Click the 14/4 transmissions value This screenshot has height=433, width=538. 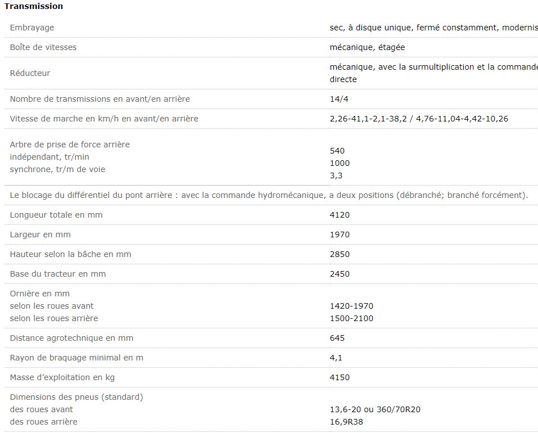(x=338, y=99)
